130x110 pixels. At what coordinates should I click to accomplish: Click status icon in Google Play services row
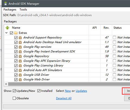point(114,47)
